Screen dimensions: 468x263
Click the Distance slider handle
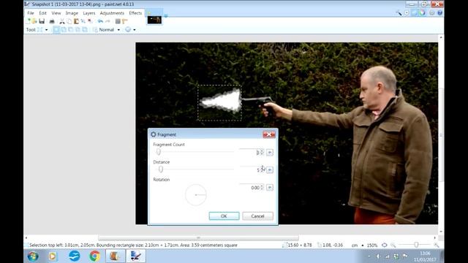pos(161,169)
